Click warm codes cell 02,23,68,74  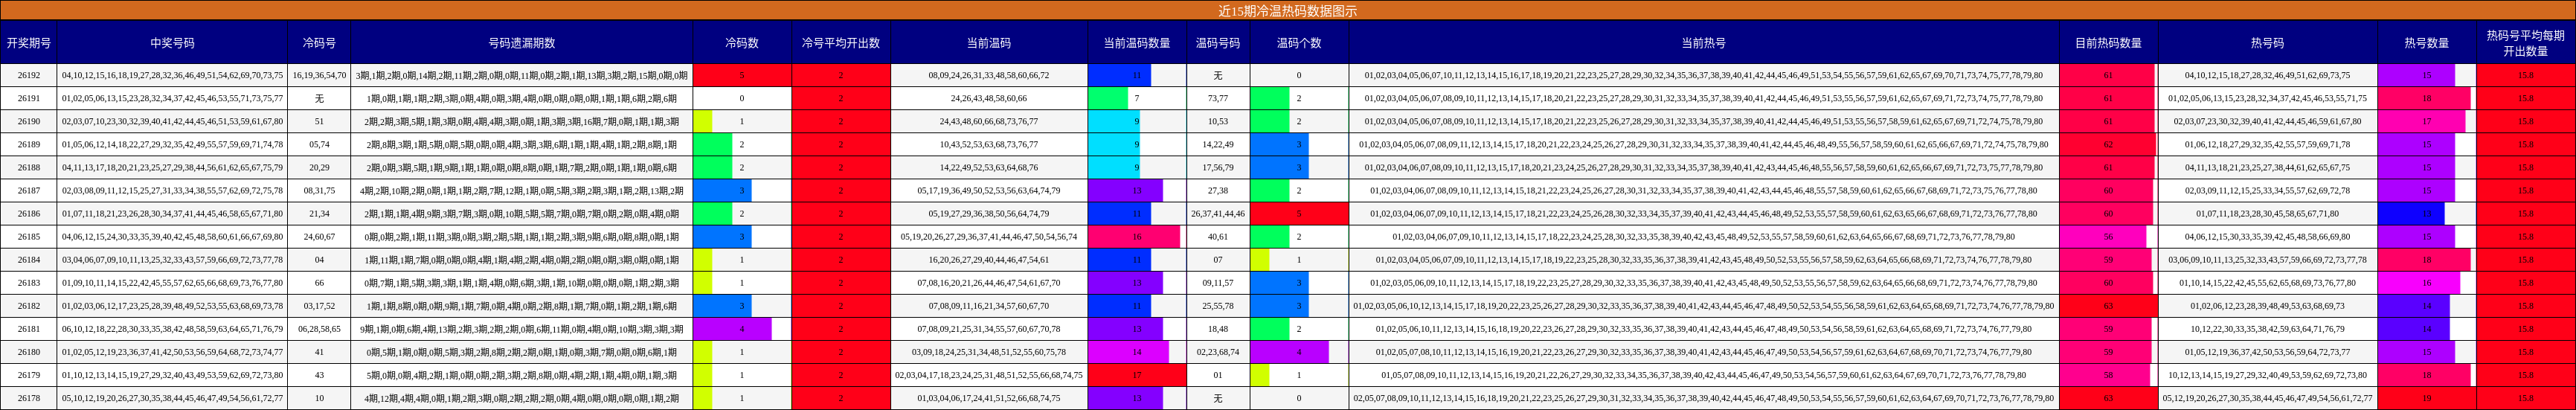pos(1217,352)
